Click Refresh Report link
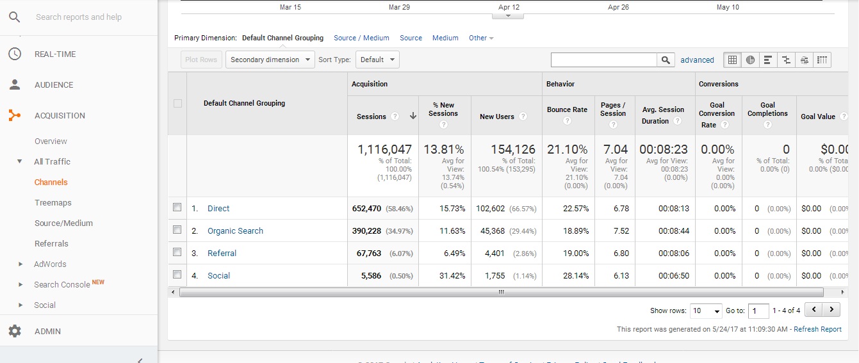 [x=817, y=329]
